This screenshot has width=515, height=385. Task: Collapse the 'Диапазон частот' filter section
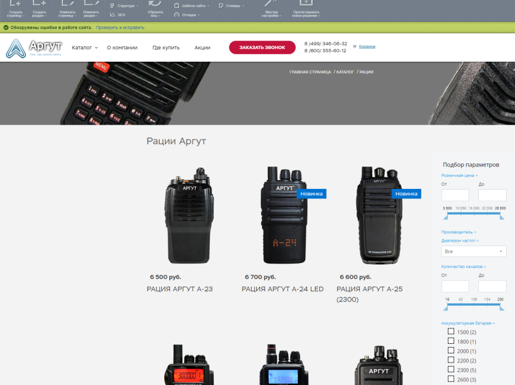pos(460,241)
